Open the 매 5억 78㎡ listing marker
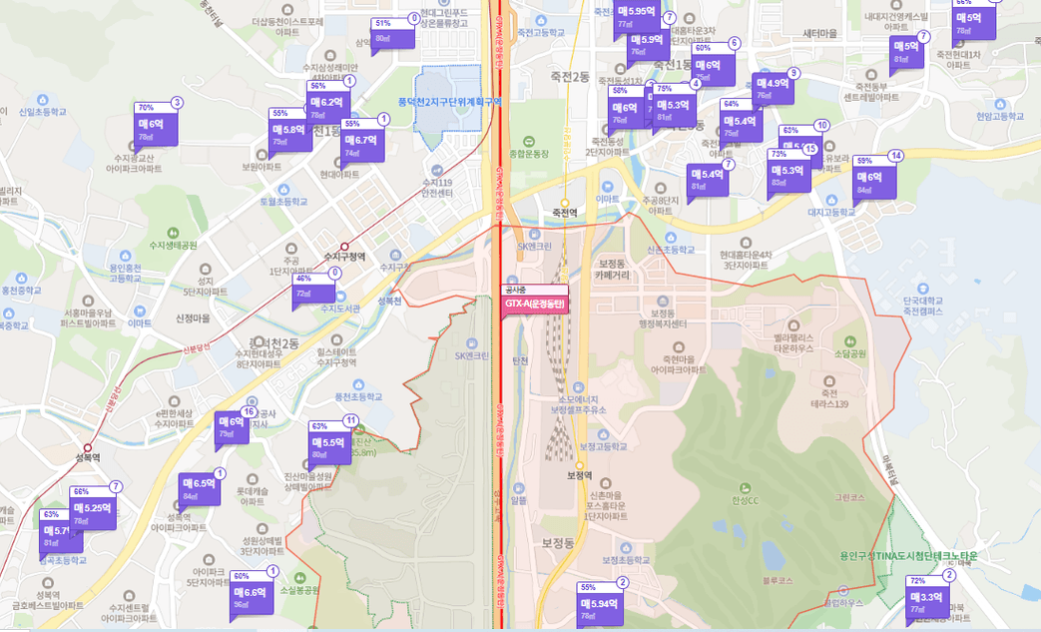Image resolution: width=1041 pixels, height=632 pixels. 974,20
